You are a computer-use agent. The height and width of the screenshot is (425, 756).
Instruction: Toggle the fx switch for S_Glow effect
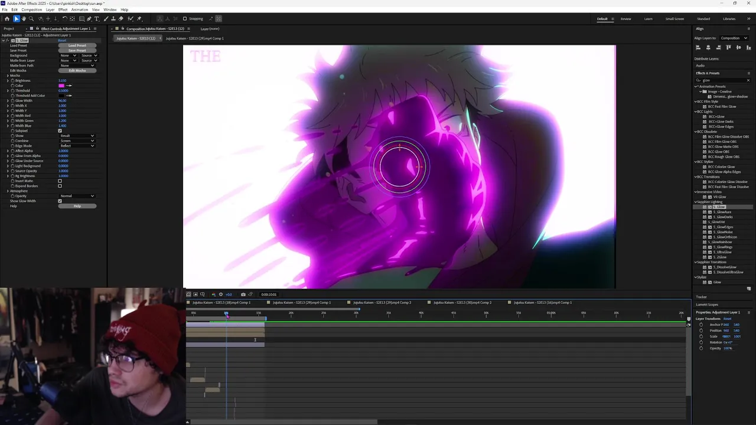(8, 41)
